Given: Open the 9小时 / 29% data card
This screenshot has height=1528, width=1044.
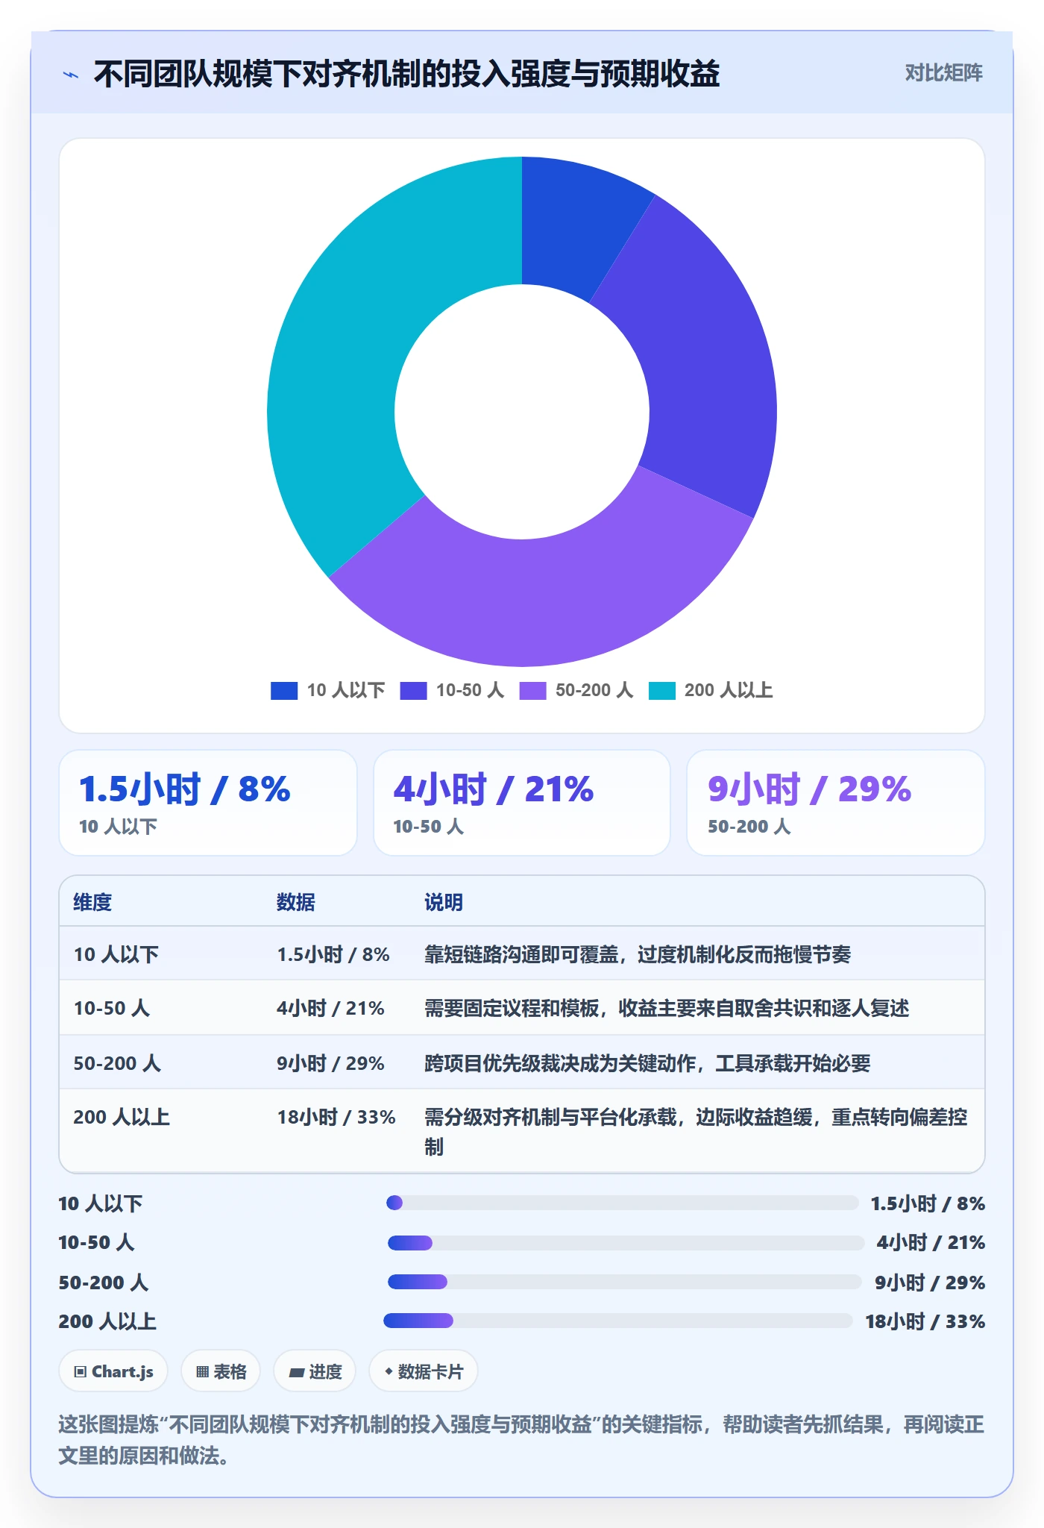Looking at the screenshot, I should 836,803.
